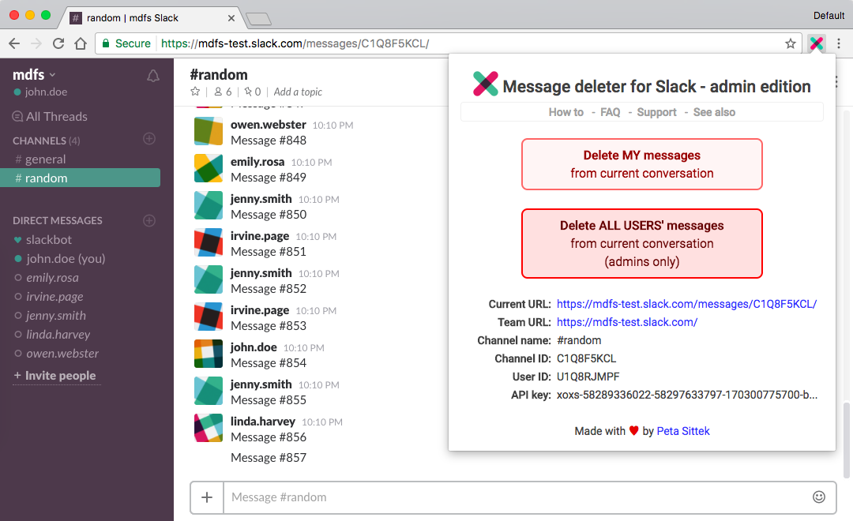Viewport: 853px width, 521px height.
Task: Open the notifications bell icon
Action: pos(153,74)
